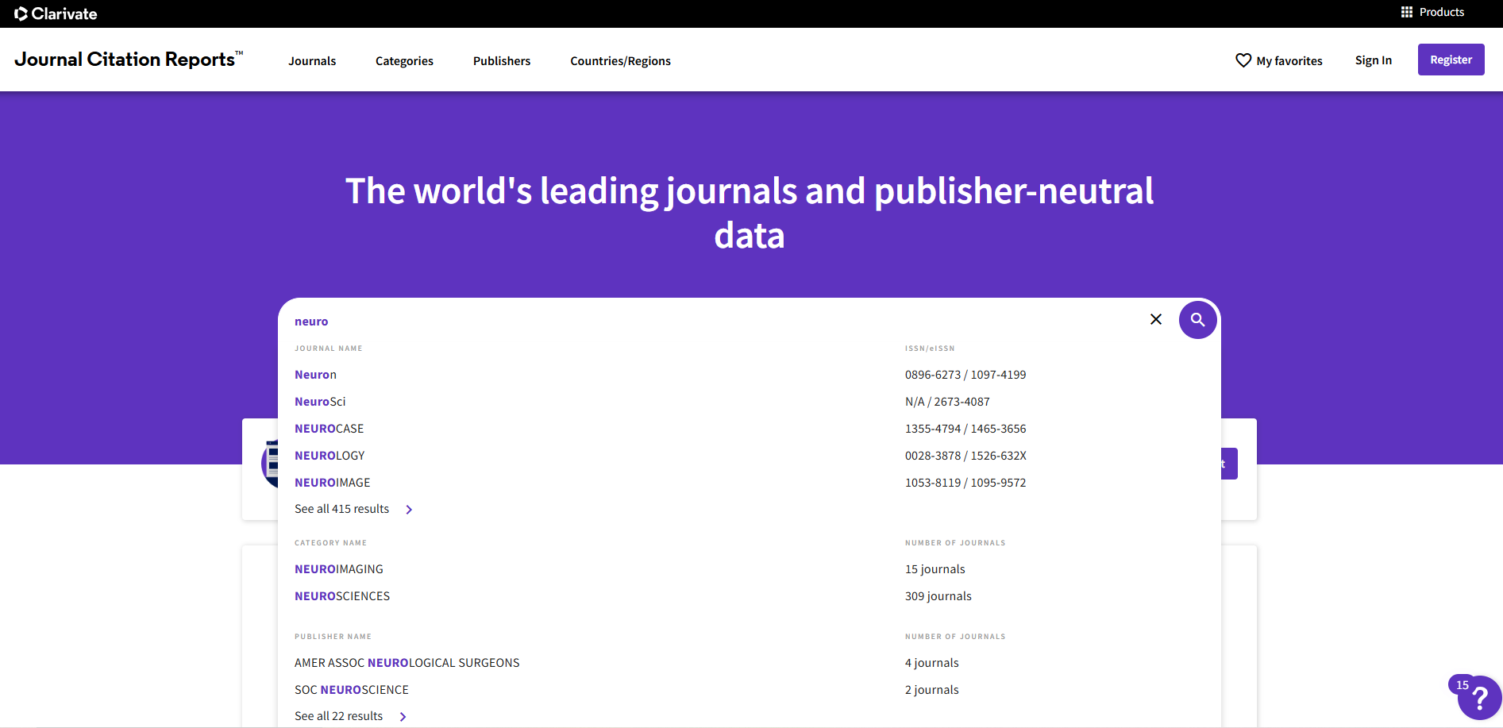Click the Clarivate logo
This screenshot has height=728, width=1503.
coord(56,13)
